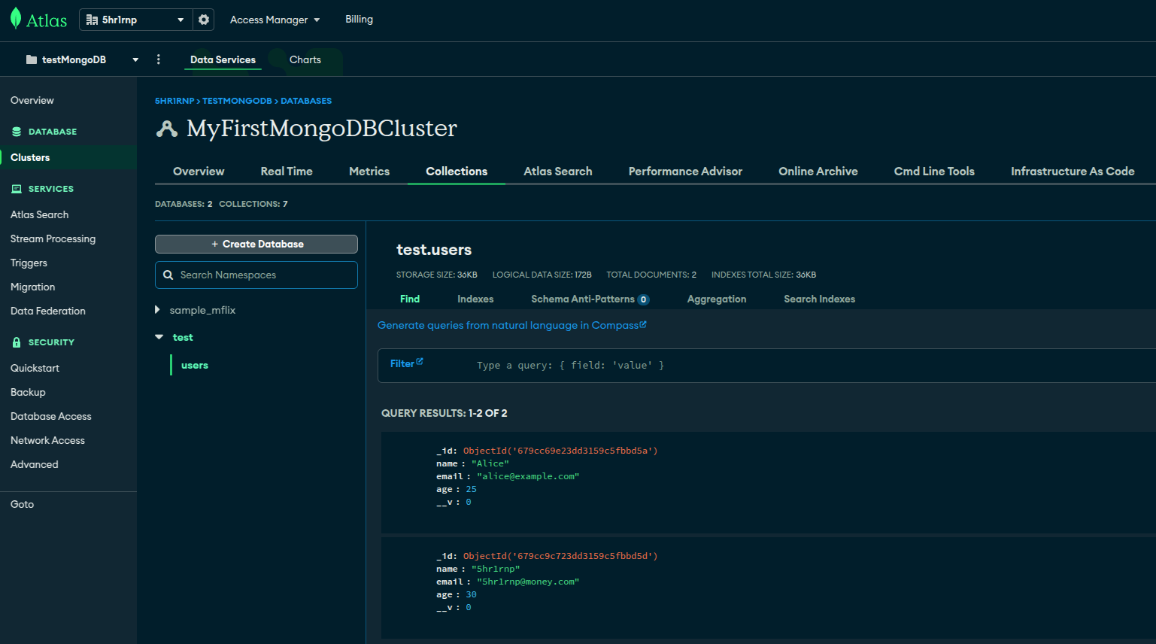Open the Cmd Line Tools tab
Image resolution: width=1156 pixels, height=644 pixels.
pyautogui.click(x=934, y=172)
